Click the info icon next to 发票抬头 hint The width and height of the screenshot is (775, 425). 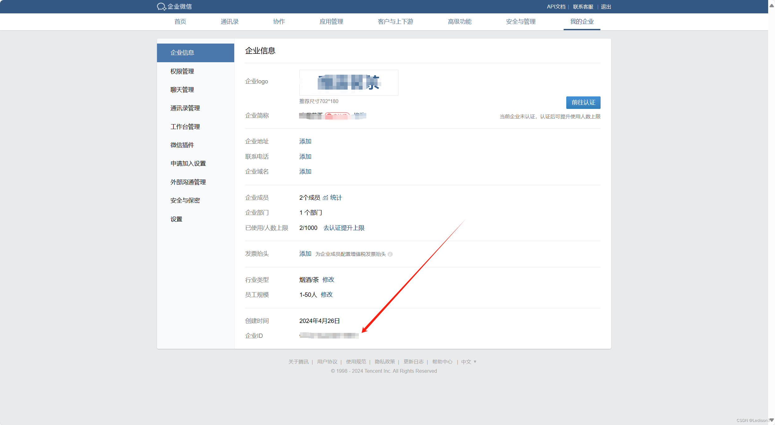(390, 254)
